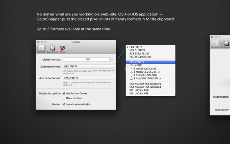Choose OSX NSColor RGB calibrated option
The height and width of the screenshot is (144, 230).
tap(145, 84)
